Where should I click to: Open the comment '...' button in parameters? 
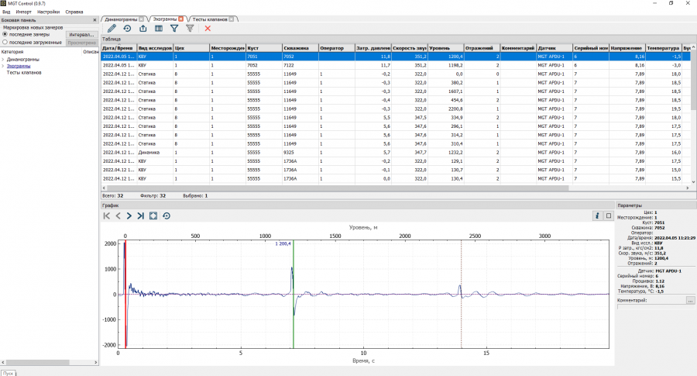pos(690,300)
